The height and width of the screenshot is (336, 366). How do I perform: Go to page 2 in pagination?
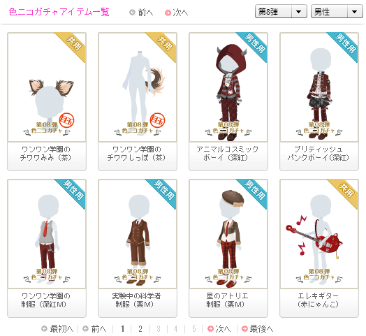click(140, 329)
